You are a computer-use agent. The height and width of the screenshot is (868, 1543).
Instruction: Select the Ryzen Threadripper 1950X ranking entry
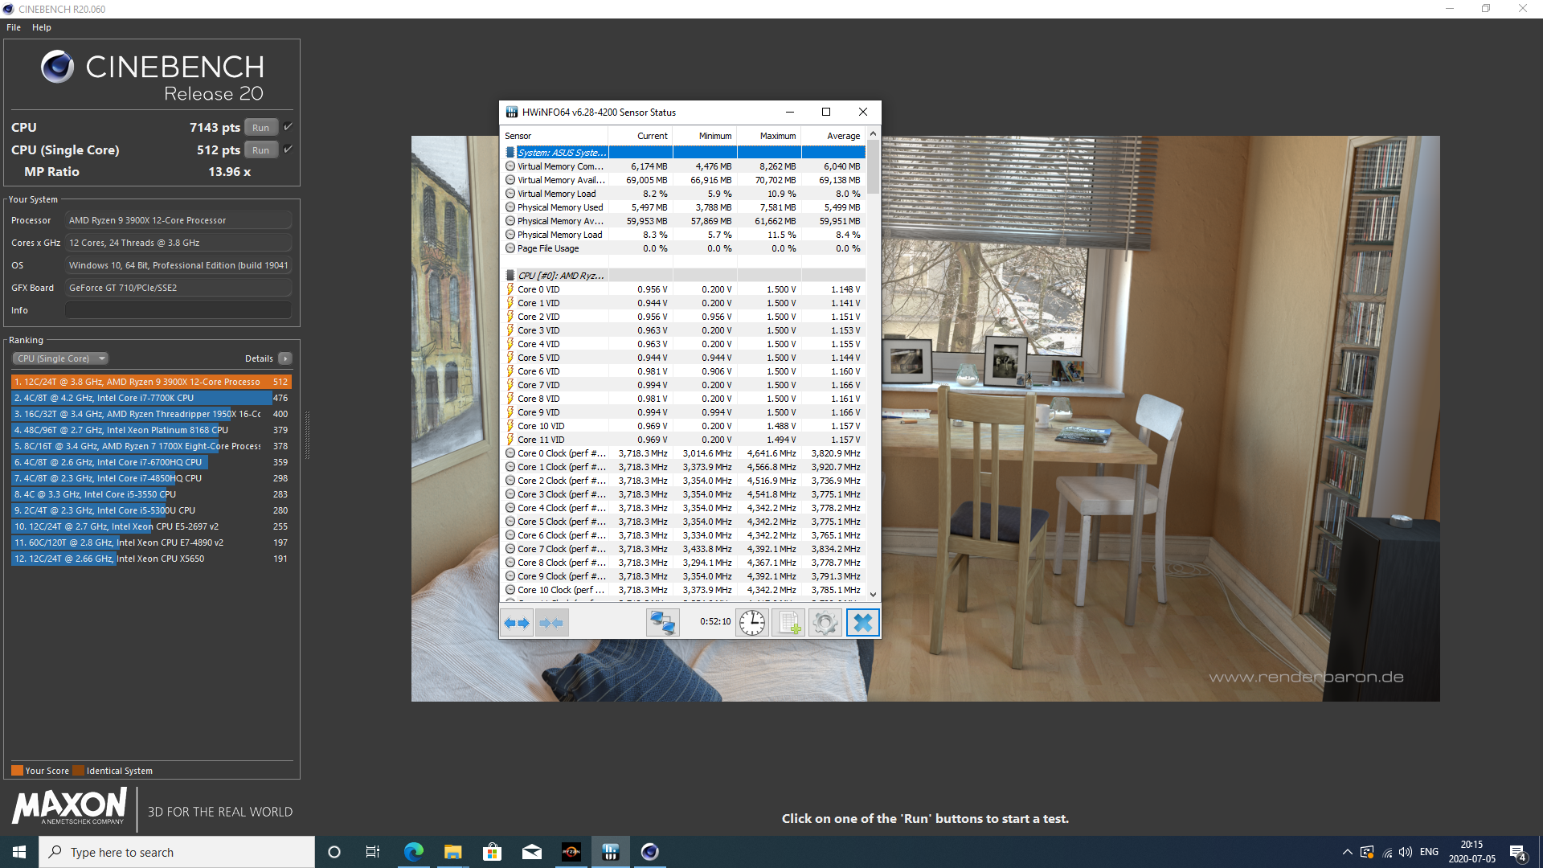[x=151, y=414]
